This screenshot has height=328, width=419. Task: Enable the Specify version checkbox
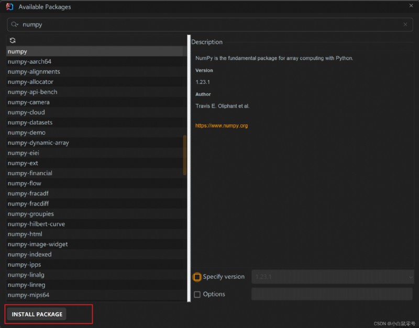(197, 277)
